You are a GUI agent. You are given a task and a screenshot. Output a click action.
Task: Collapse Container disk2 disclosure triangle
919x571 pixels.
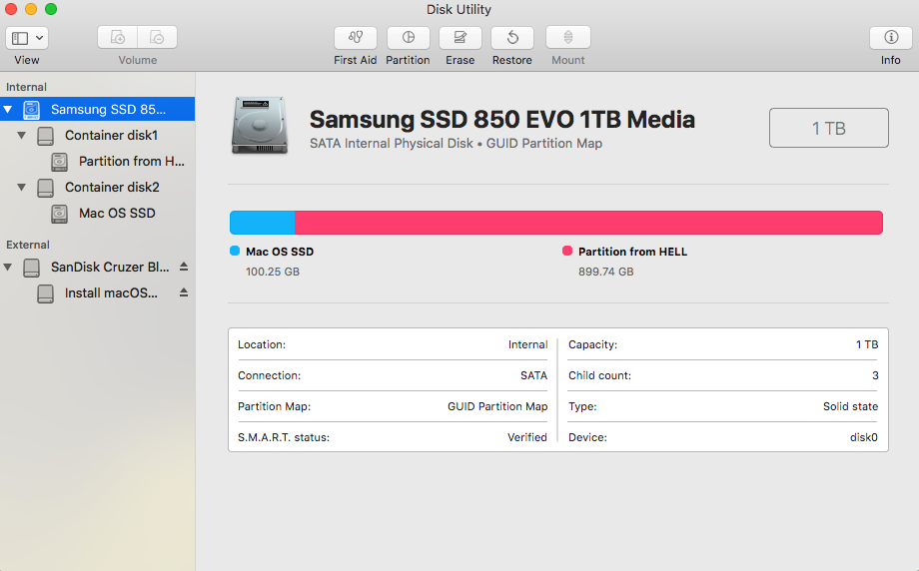pyautogui.click(x=22, y=188)
